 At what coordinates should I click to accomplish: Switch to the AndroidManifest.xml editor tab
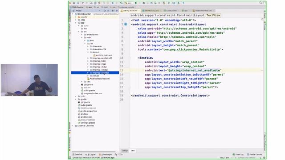[204, 11]
